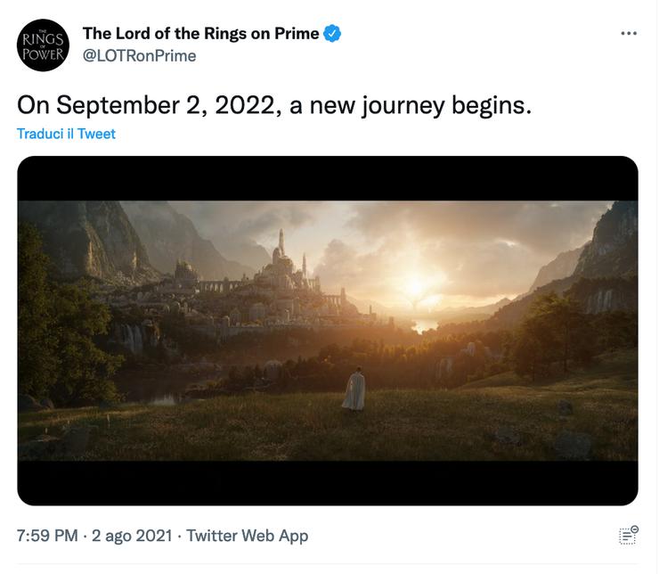
Task: Visit the @LOTRonPrime handle link
Action: coord(140,56)
